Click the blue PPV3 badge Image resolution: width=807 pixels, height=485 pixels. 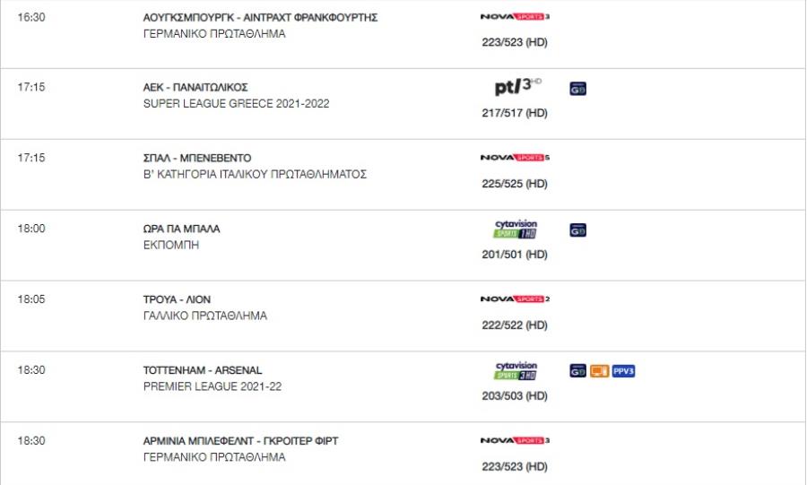point(623,371)
